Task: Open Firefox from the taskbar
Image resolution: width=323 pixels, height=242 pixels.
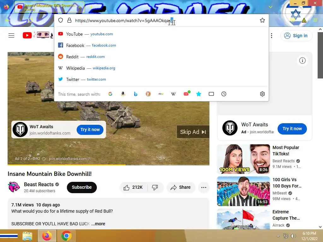Action: 47,236
